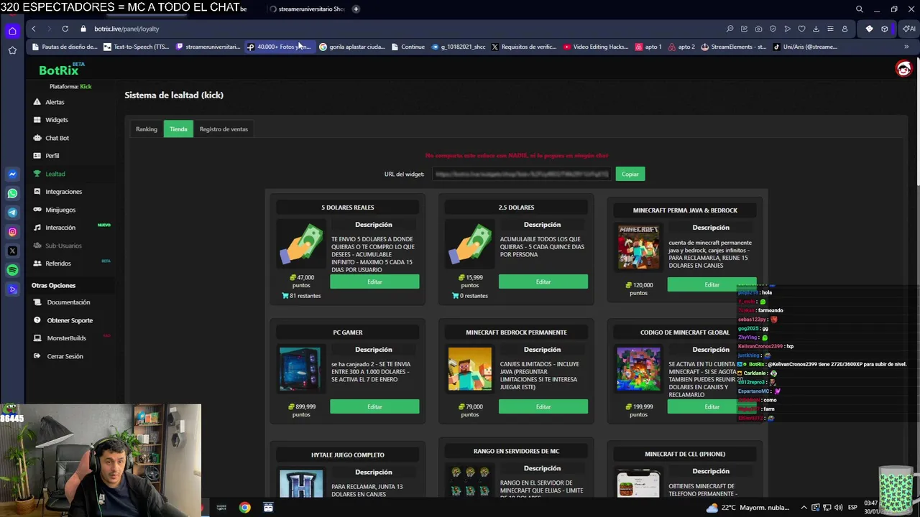The image size is (920, 517).
Task: Reload the botrix.live page
Action: (x=65, y=29)
